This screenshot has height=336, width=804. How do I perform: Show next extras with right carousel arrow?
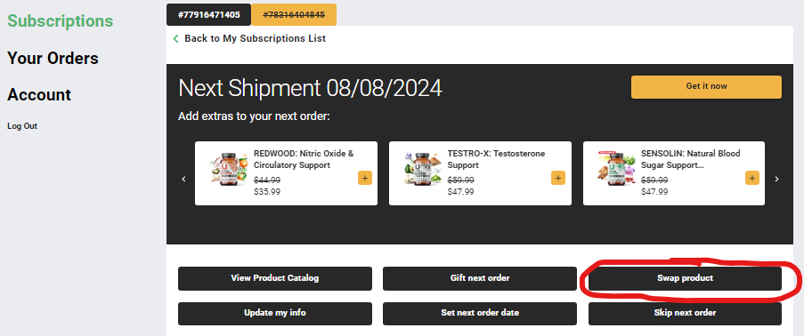776,179
